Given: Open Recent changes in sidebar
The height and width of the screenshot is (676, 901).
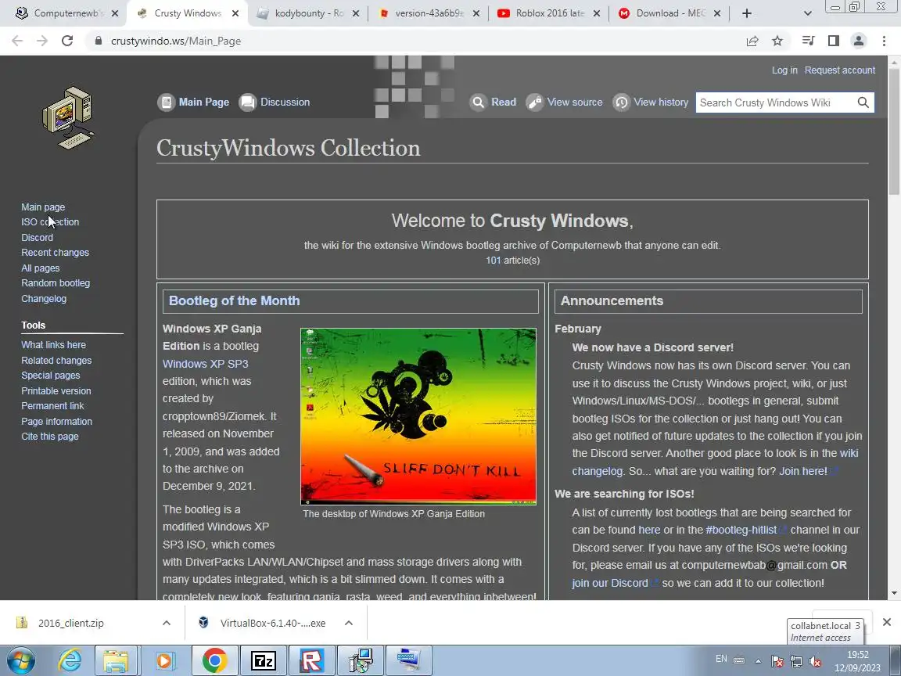Looking at the screenshot, I should point(56,253).
